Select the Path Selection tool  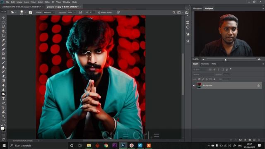click(x=3, y=108)
